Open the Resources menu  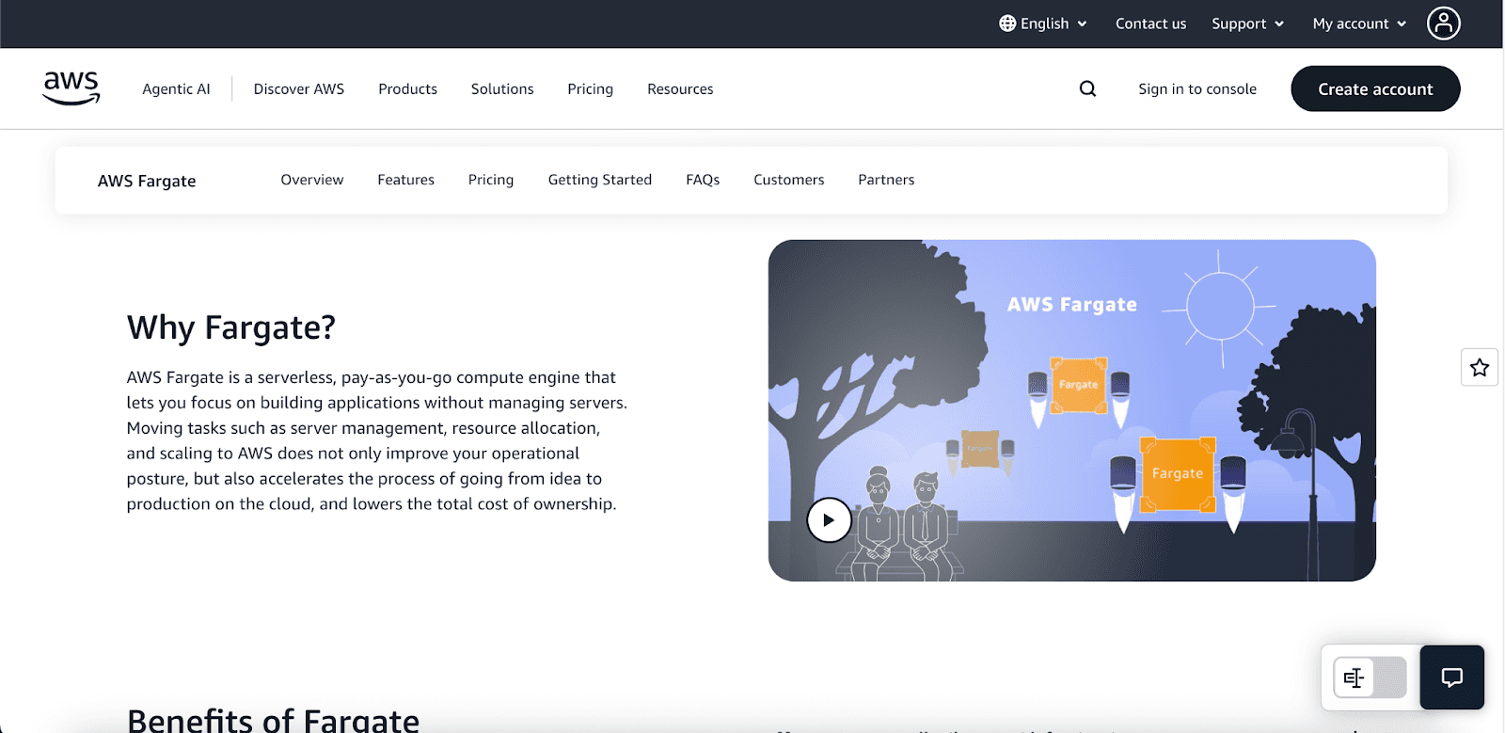coord(680,88)
